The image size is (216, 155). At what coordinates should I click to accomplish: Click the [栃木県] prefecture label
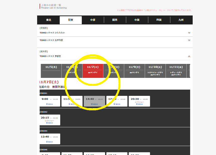[44, 51]
